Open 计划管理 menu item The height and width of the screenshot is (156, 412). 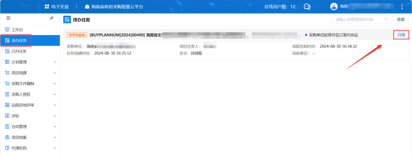coord(30,62)
